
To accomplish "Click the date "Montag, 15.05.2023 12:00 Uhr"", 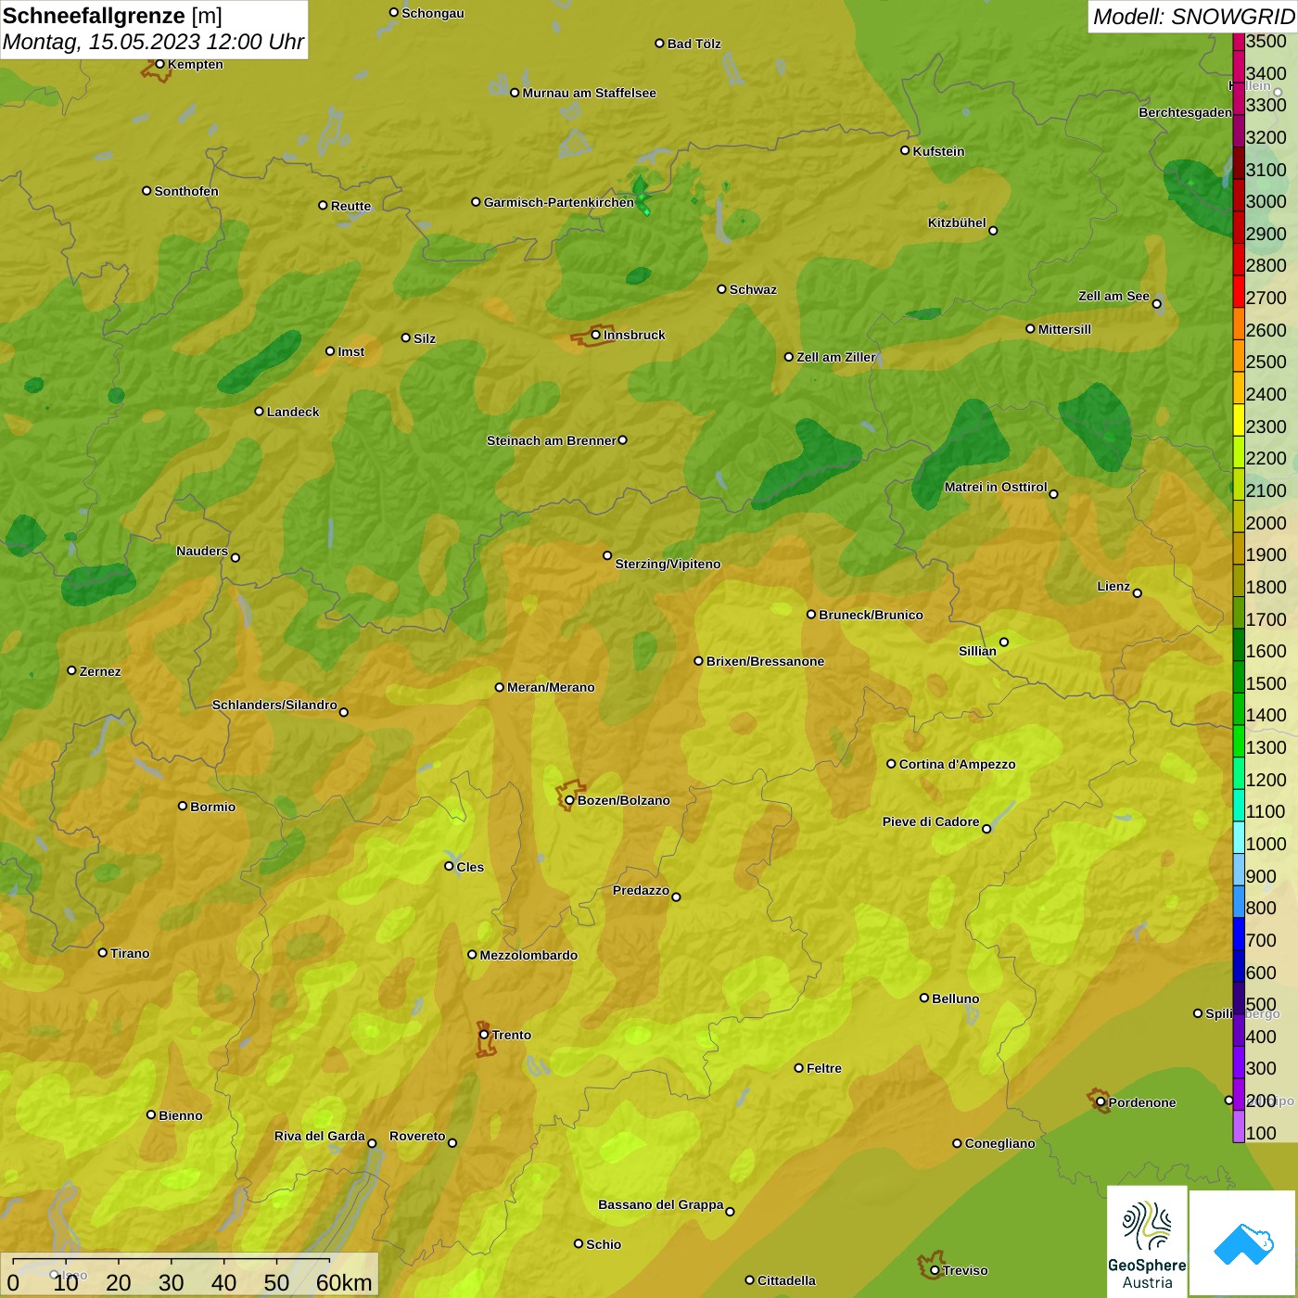I will 153,42.
